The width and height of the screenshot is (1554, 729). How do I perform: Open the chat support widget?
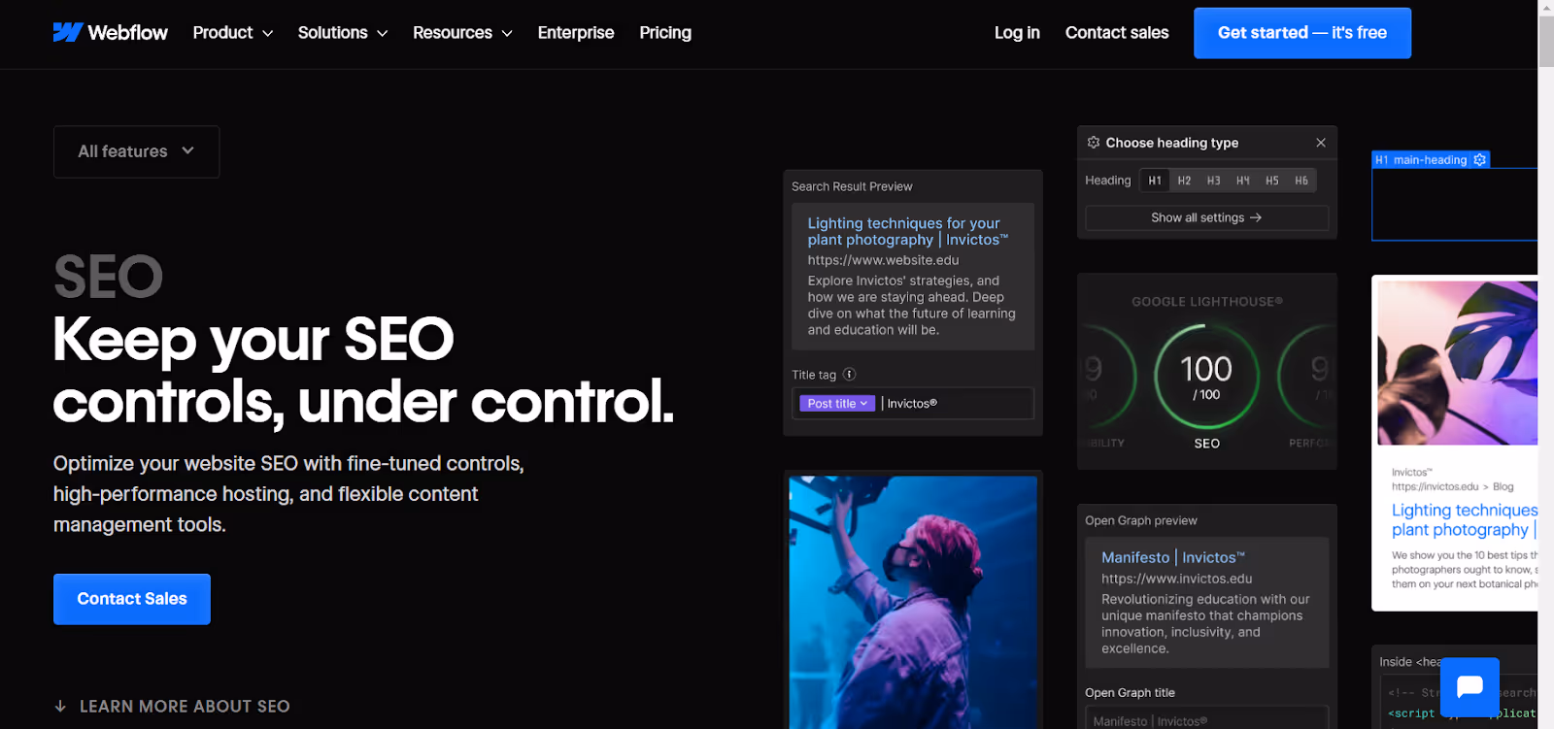point(1470,687)
